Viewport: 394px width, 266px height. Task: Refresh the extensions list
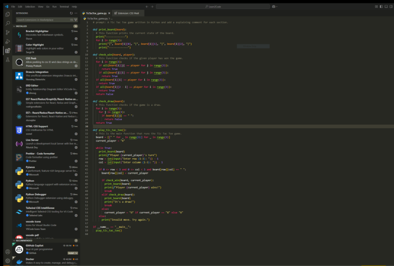71,13
